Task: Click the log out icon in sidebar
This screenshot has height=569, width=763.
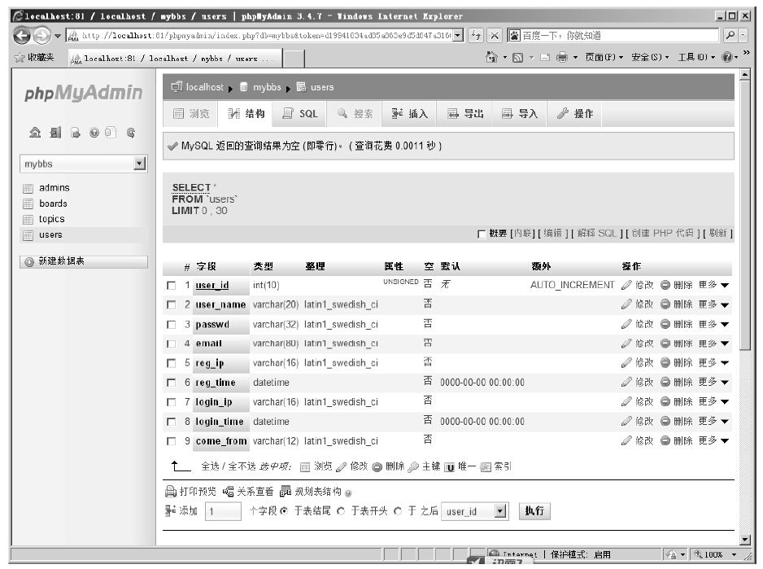Action: 55,133
